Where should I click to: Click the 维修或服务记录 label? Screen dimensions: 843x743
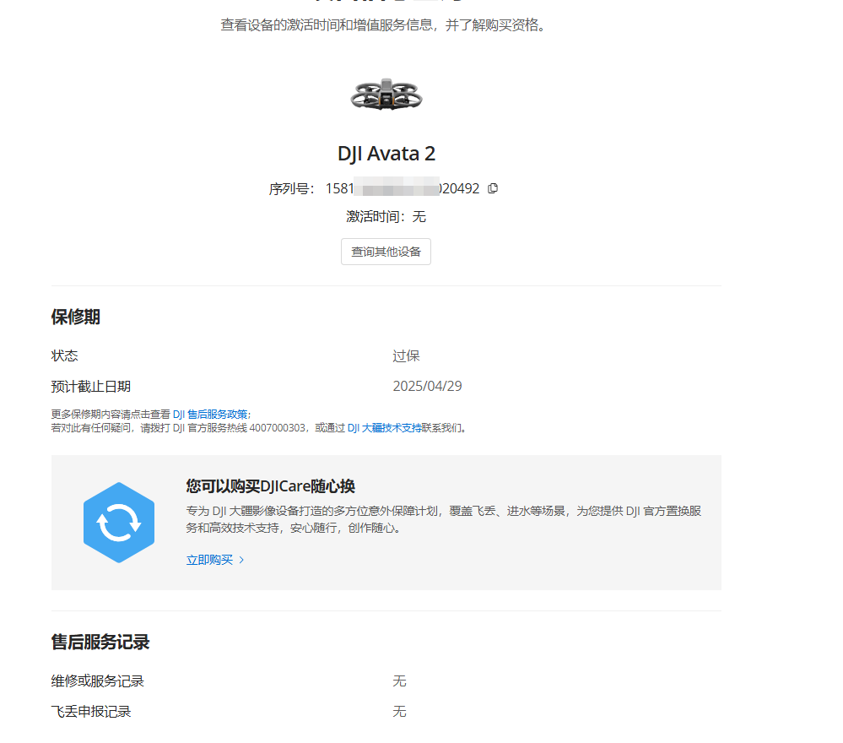pyautogui.click(x=98, y=681)
